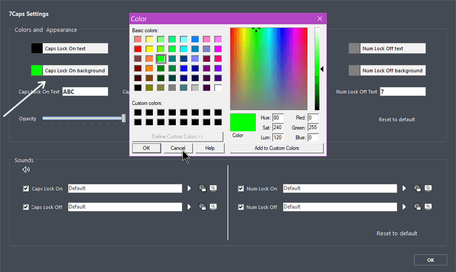This screenshot has height=272, width=456.
Task: Play the Num Lock On sound
Action: click(x=404, y=188)
